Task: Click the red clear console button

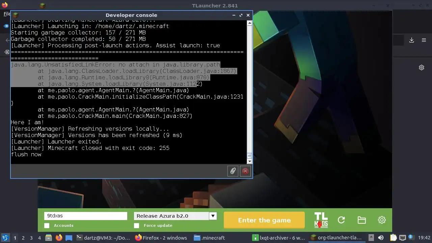Action: click(245, 171)
